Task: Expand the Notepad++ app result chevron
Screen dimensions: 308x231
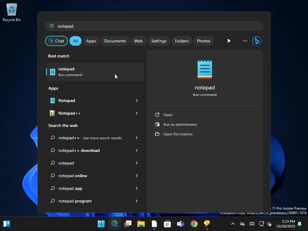Action: (x=137, y=113)
